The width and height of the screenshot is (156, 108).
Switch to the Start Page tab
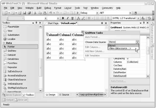click(53, 23)
